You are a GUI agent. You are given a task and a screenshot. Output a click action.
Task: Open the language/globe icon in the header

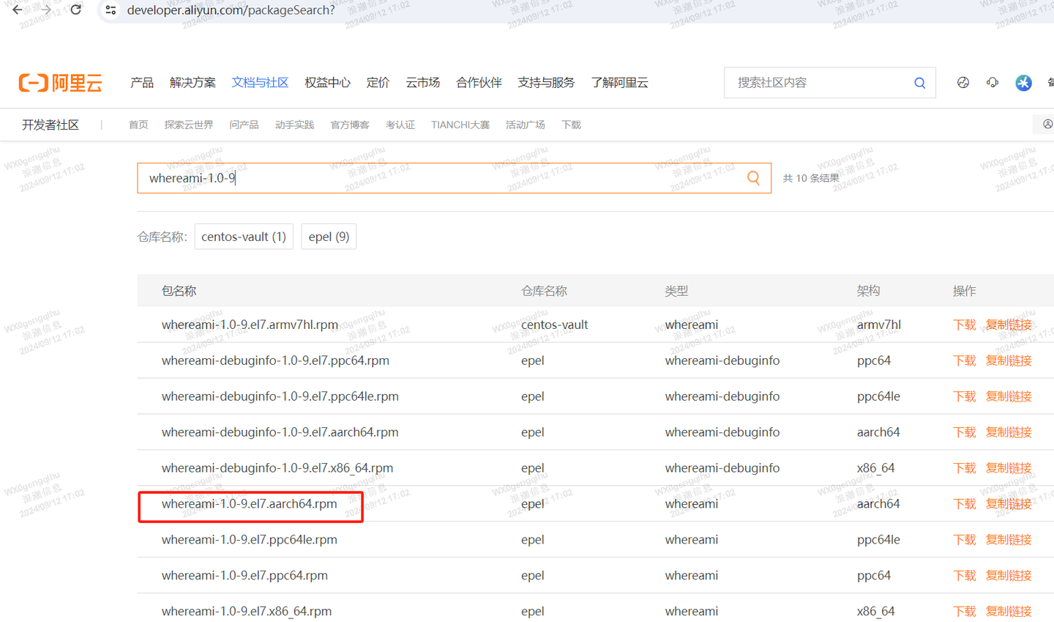click(x=963, y=83)
